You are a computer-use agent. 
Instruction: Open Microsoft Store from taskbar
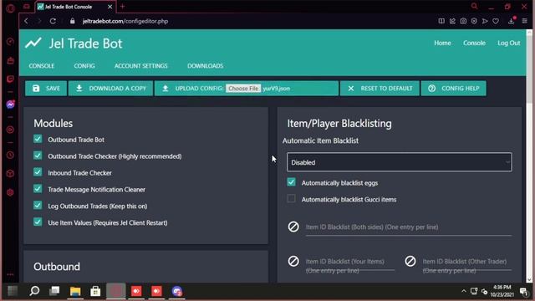tap(95, 291)
